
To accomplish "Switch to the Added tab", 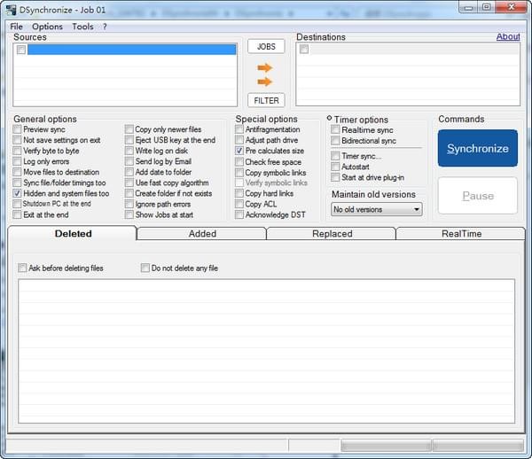I will (x=202, y=234).
